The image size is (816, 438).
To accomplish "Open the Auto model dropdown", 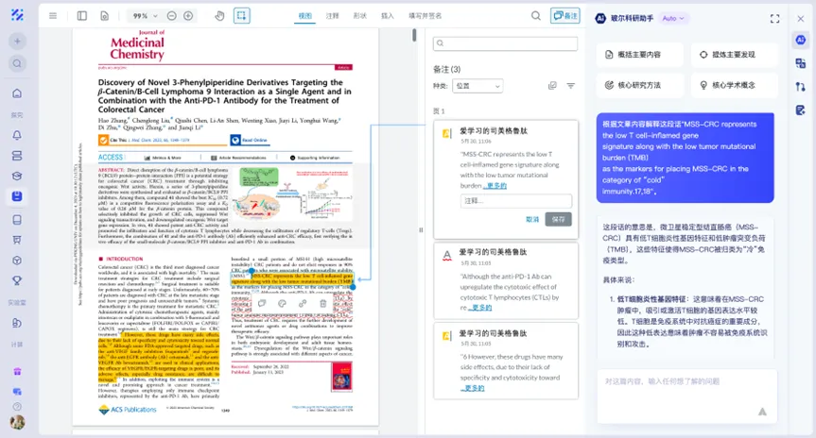I will click(673, 19).
